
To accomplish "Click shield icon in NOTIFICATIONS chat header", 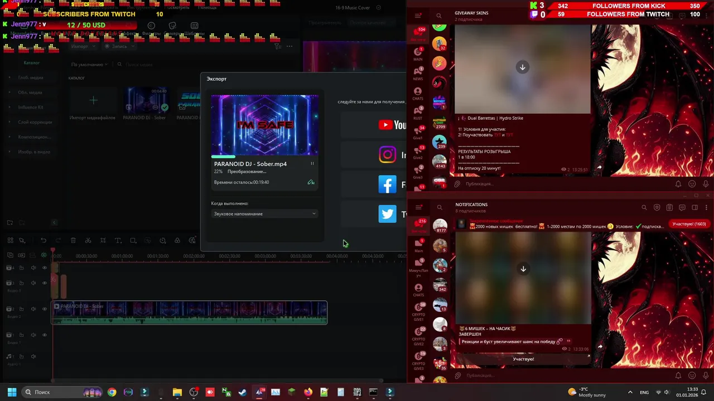I will pos(657,208).
